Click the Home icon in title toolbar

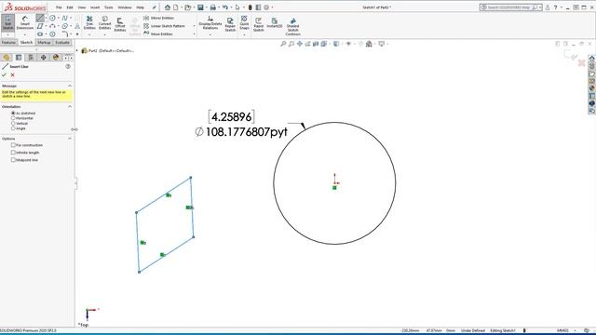168,7
